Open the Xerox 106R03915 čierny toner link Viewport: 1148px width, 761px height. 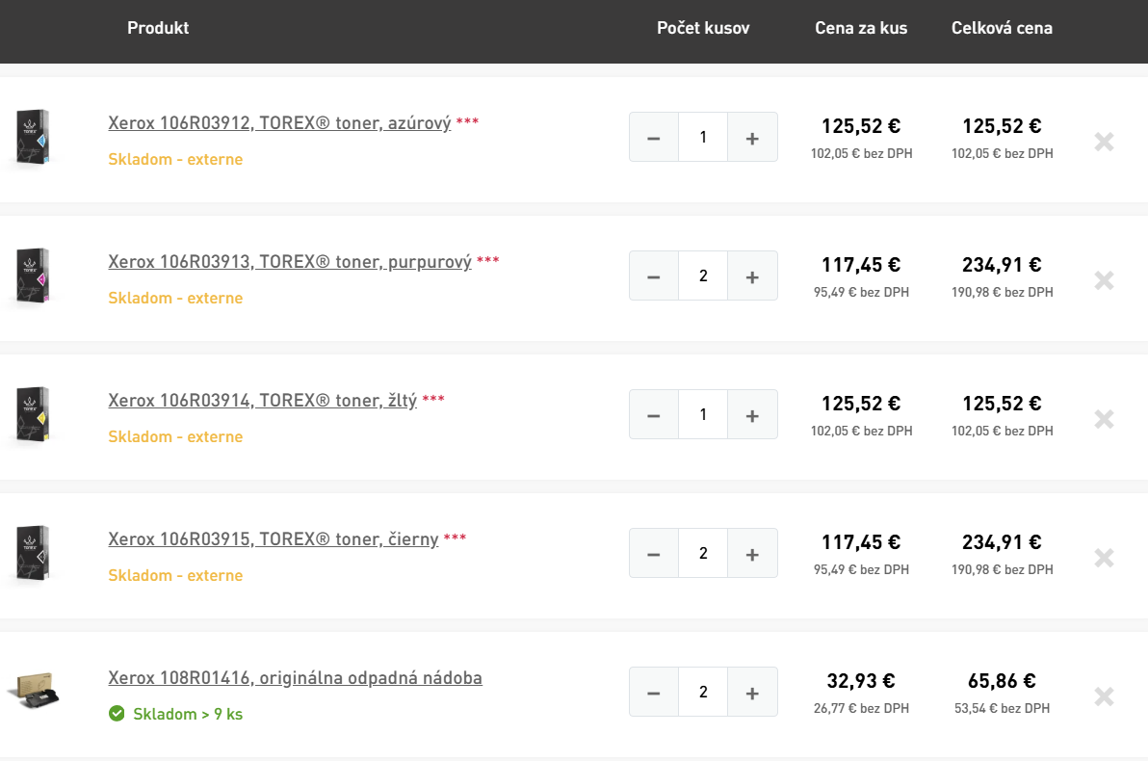(274, 539)
